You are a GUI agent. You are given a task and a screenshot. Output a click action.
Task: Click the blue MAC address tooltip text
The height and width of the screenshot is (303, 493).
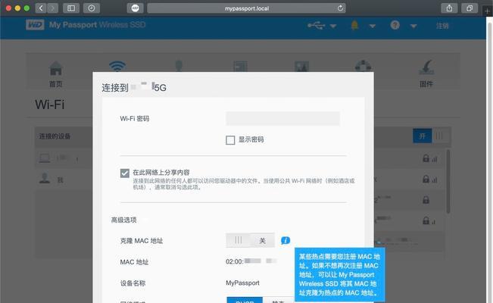(339, 274)
